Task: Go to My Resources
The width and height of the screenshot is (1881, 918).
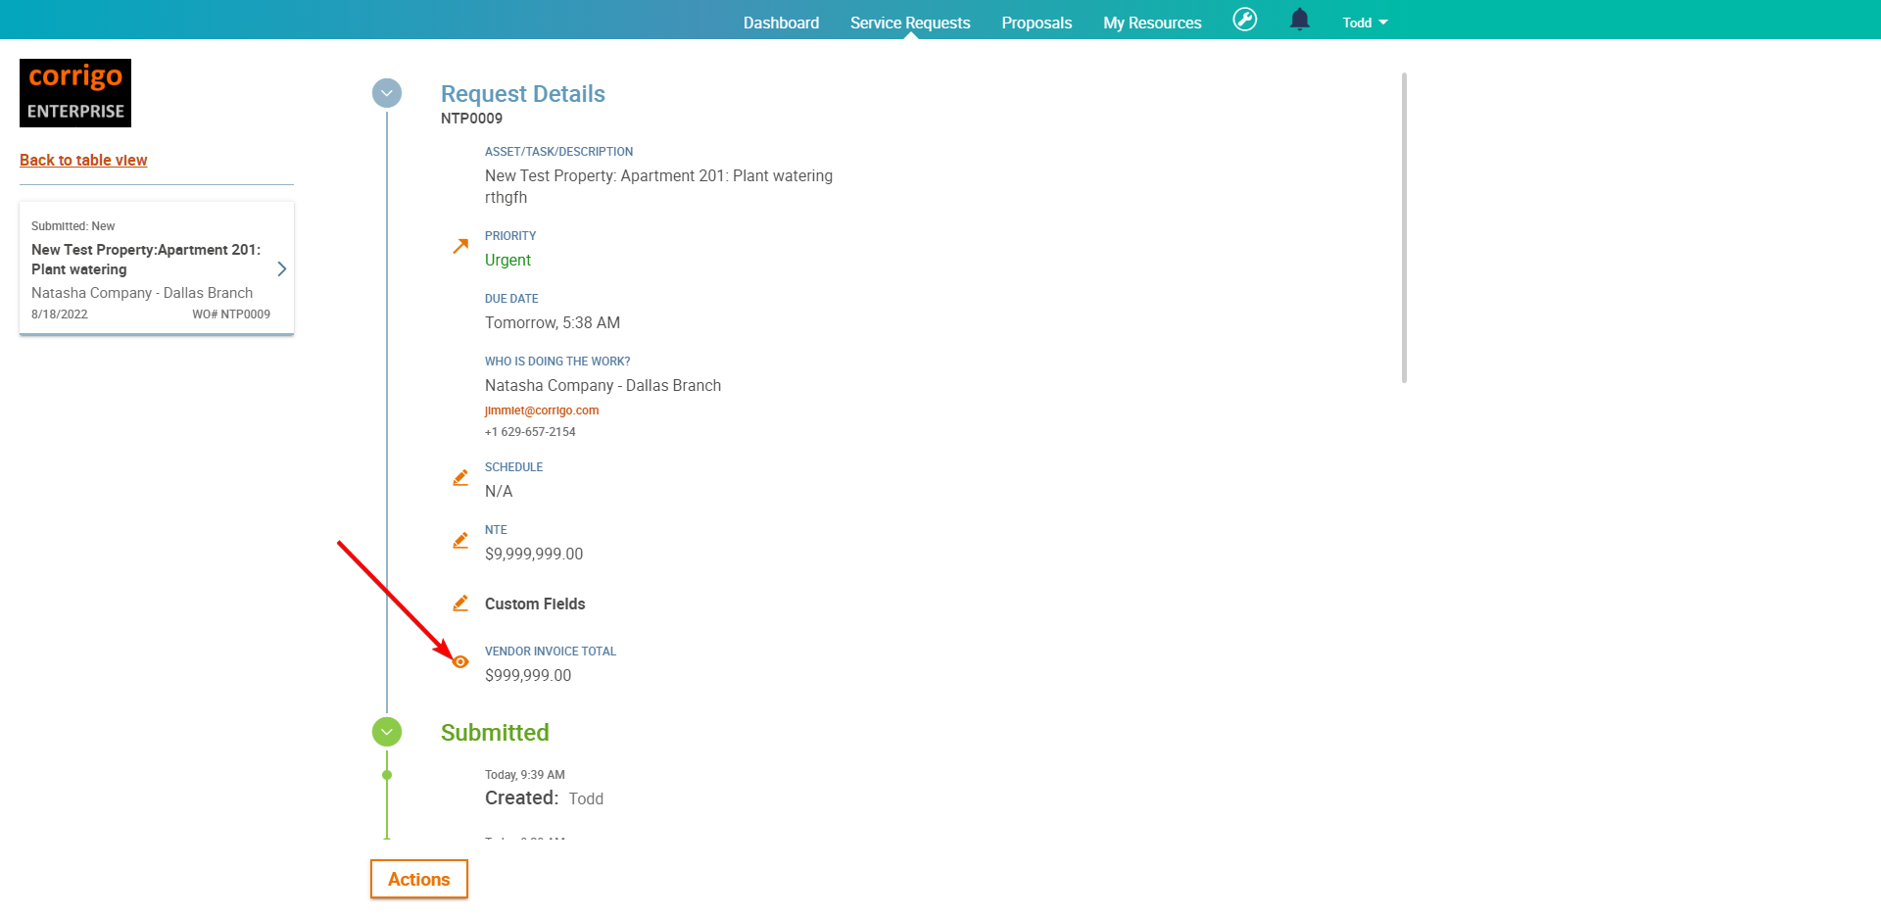Action: click(x=1151, y=22)
